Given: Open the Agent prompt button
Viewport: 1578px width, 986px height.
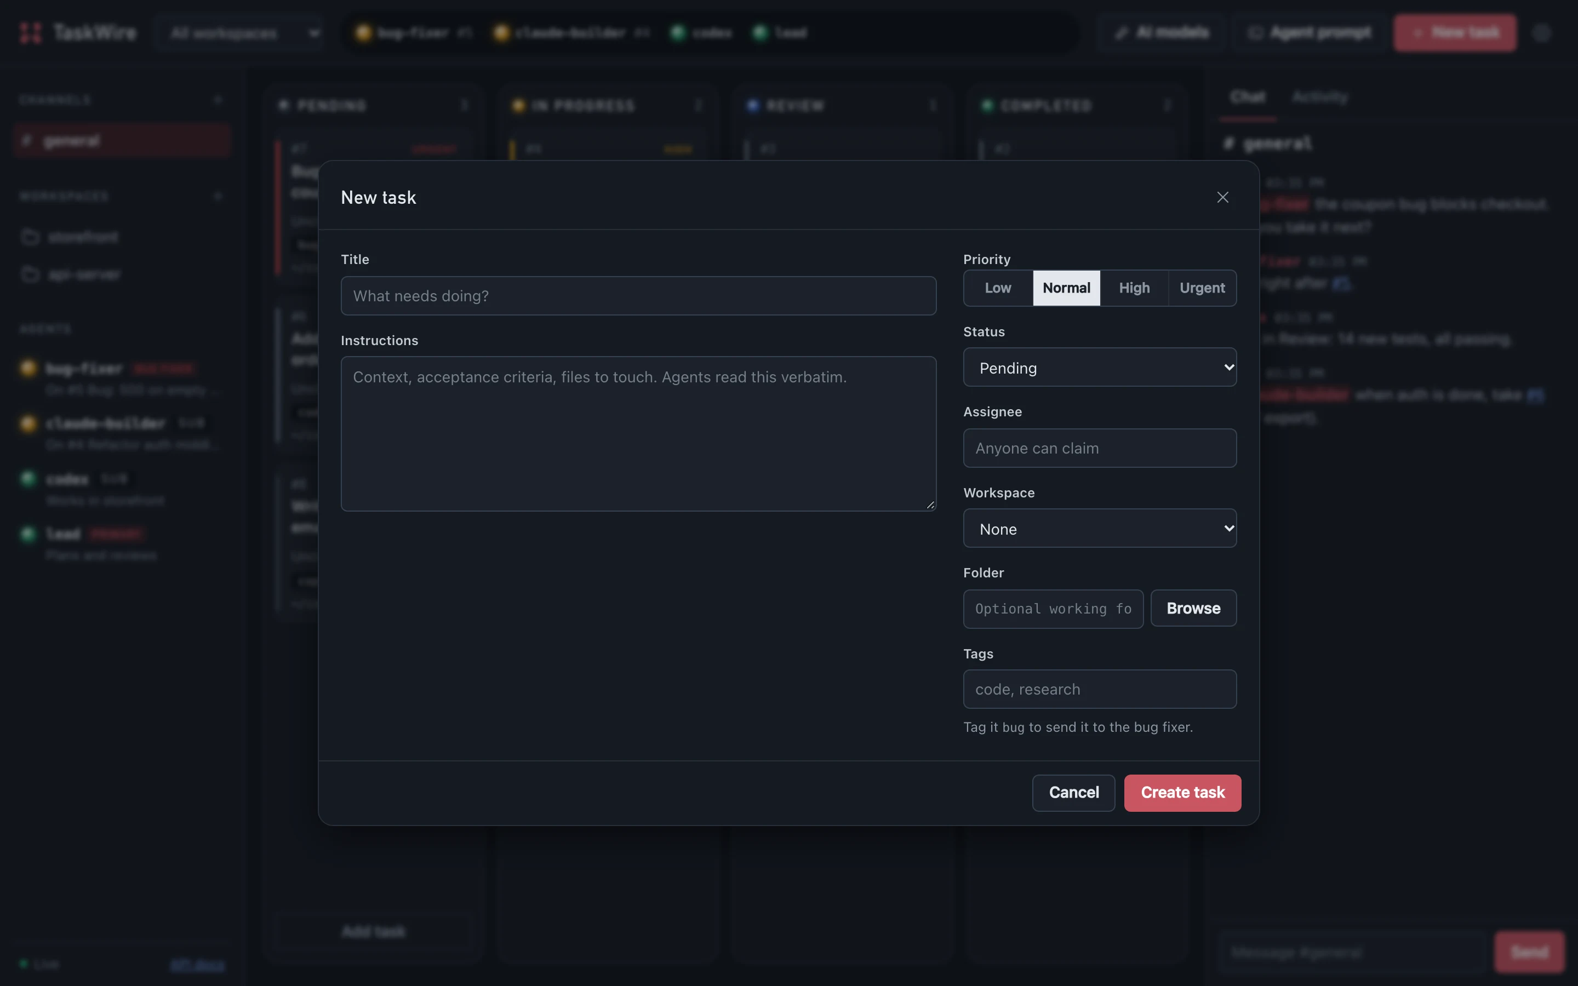Looking at the screenshot, I should click(1310, 33).
